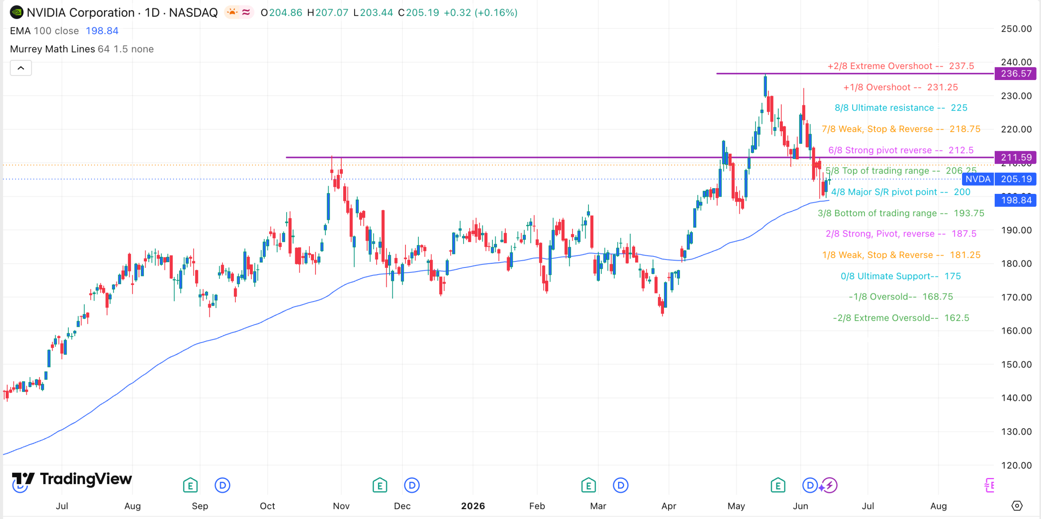Click the open value O204.86 in header
This screenshot has height=519, width=1041.
click(x=281, y=13)
